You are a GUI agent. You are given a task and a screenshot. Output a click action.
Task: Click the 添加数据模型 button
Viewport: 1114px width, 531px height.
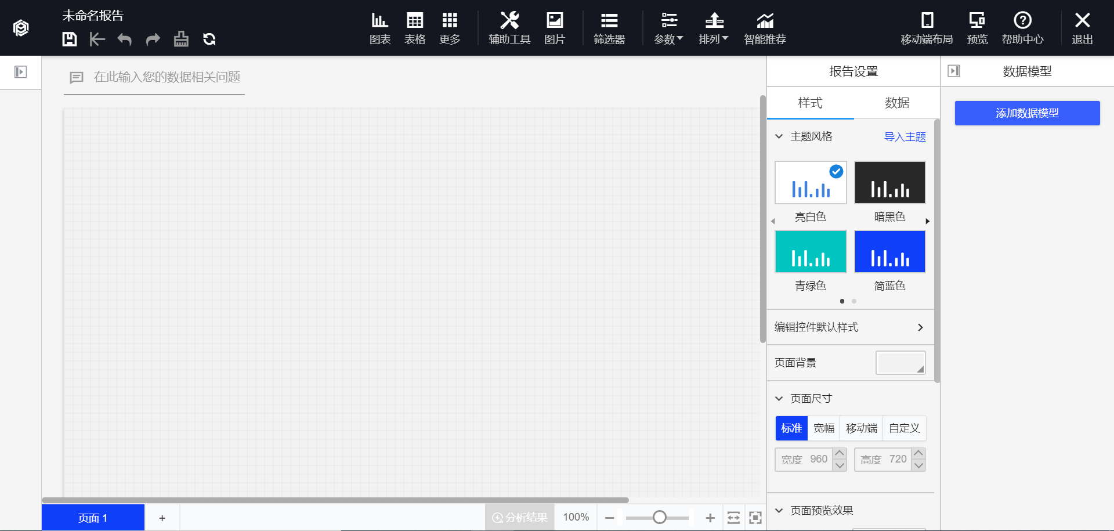[1027, 113]
